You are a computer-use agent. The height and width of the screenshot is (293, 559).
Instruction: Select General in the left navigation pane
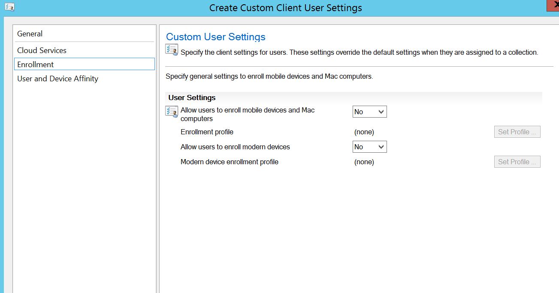click(x=84, y=33)
